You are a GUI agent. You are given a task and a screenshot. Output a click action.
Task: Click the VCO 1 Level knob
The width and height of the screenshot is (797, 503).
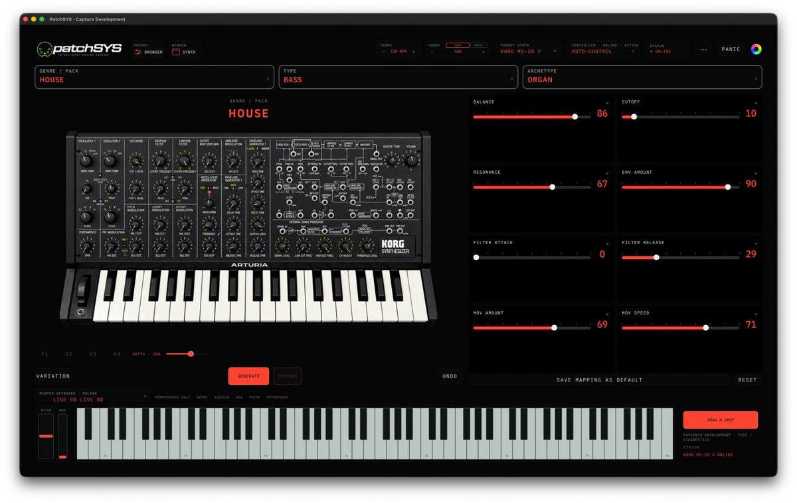click(136, 161)
